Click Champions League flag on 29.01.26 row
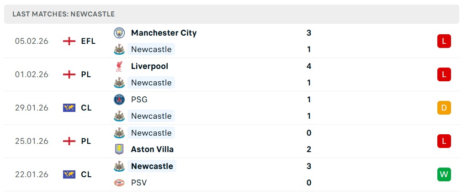Image resolution: width=462 pixels, height=195 pixels. [69, 108]
